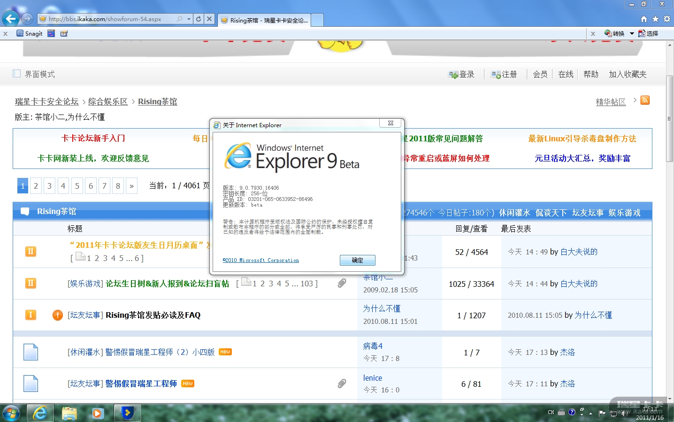Open the ©2010 Microsoft Corporation link
This screenshot has height=422, width=674.
tap(261, 260)
